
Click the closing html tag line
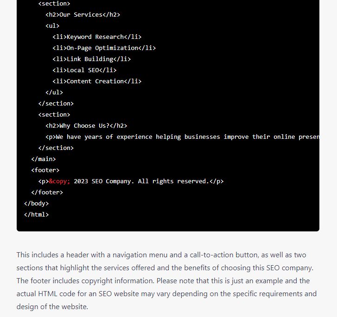(x=36, y=215)
